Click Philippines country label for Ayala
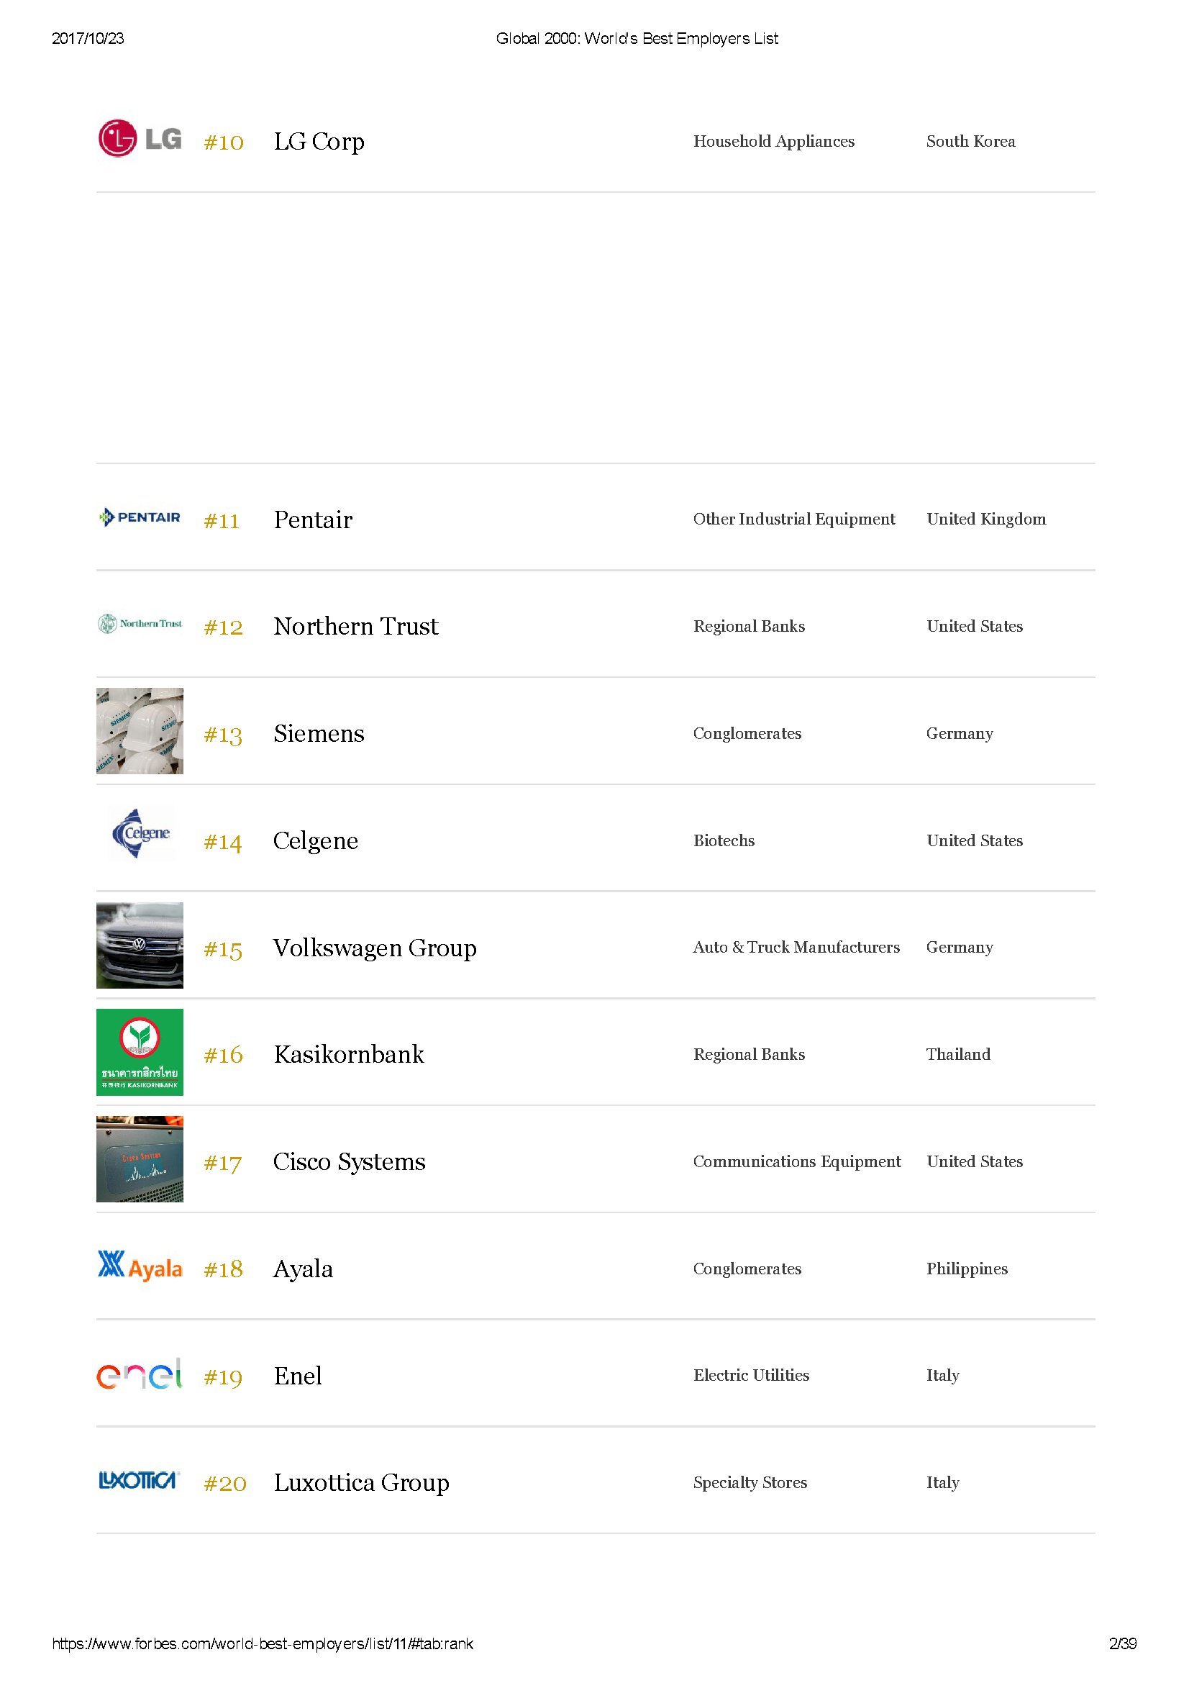 (967, 1268)
